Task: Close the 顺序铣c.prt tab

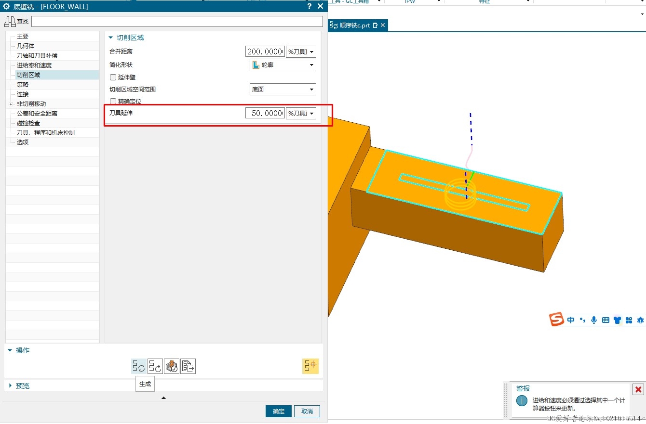Action: click(383, 25)
